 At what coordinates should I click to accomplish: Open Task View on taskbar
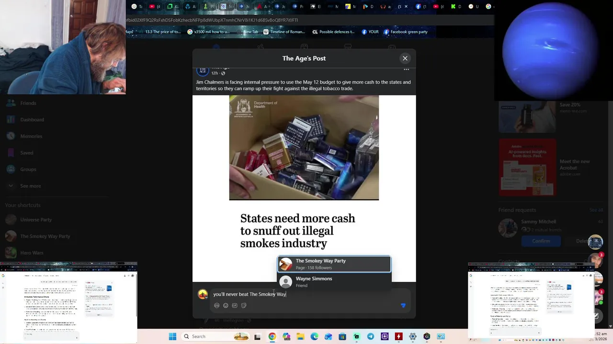[257, 336]
